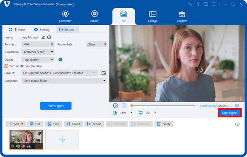Cut the clip with thumbnail scissors icon
247x157 pixels.
[x=29, y=146]
